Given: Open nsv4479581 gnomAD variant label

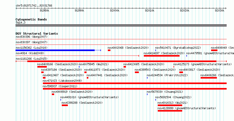Looking at the screenshot, I should (x=210, y=53).
